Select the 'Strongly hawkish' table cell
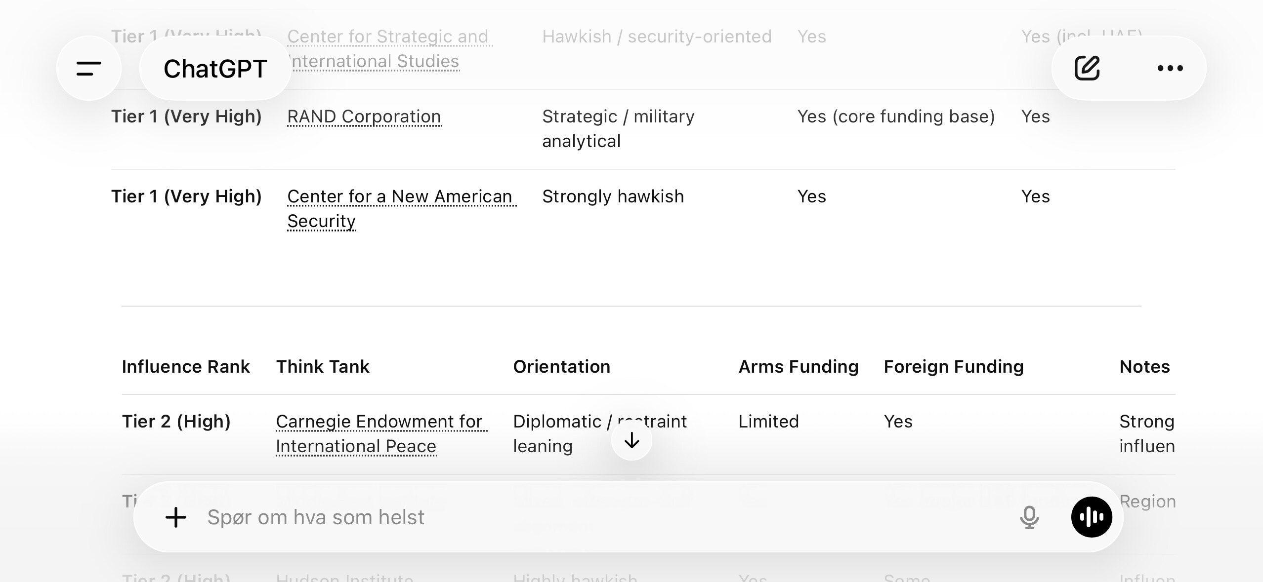The image size is (1263, 582). point(613,196)
